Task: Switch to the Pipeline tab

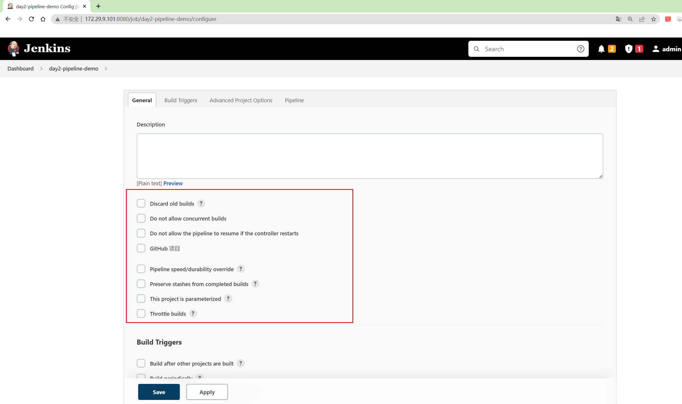Action: pyautogui.click(x=294, y=100)
